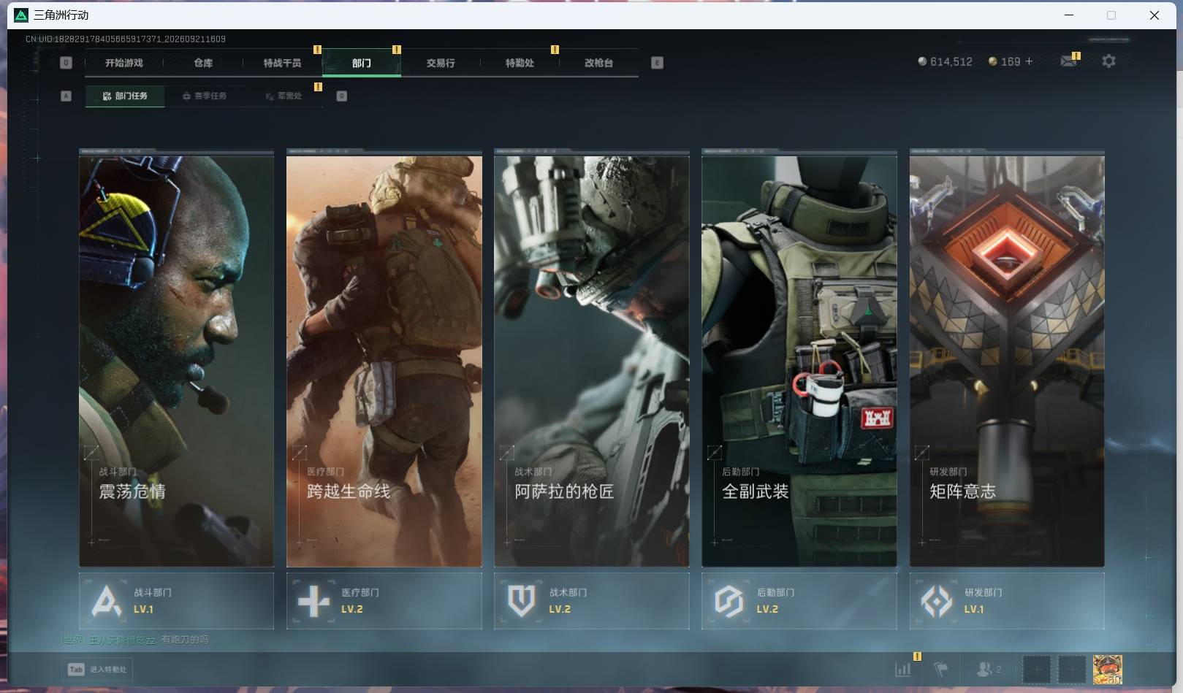Select the 战术部门 LV.2 panel
This screenshot has width=1183, height=693.
[x=591, y=601]
